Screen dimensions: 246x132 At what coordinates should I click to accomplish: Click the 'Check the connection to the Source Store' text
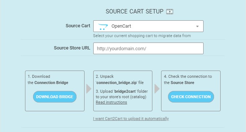pyautogui.click(x=188, y=80)
